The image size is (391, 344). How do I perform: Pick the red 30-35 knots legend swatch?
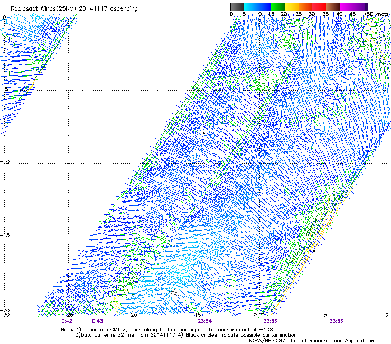pyautogui.click(x=319, y=6)
